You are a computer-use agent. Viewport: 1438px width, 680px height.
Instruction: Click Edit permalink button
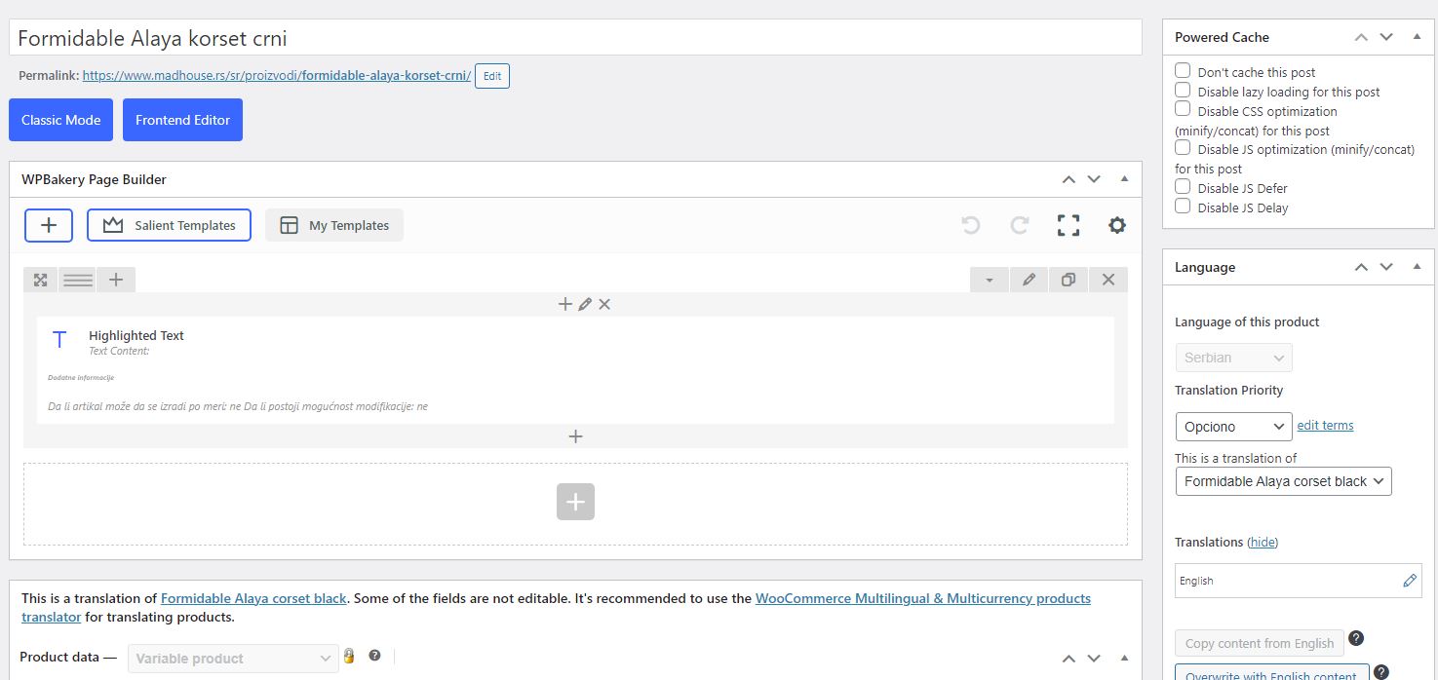pos(492,76)
